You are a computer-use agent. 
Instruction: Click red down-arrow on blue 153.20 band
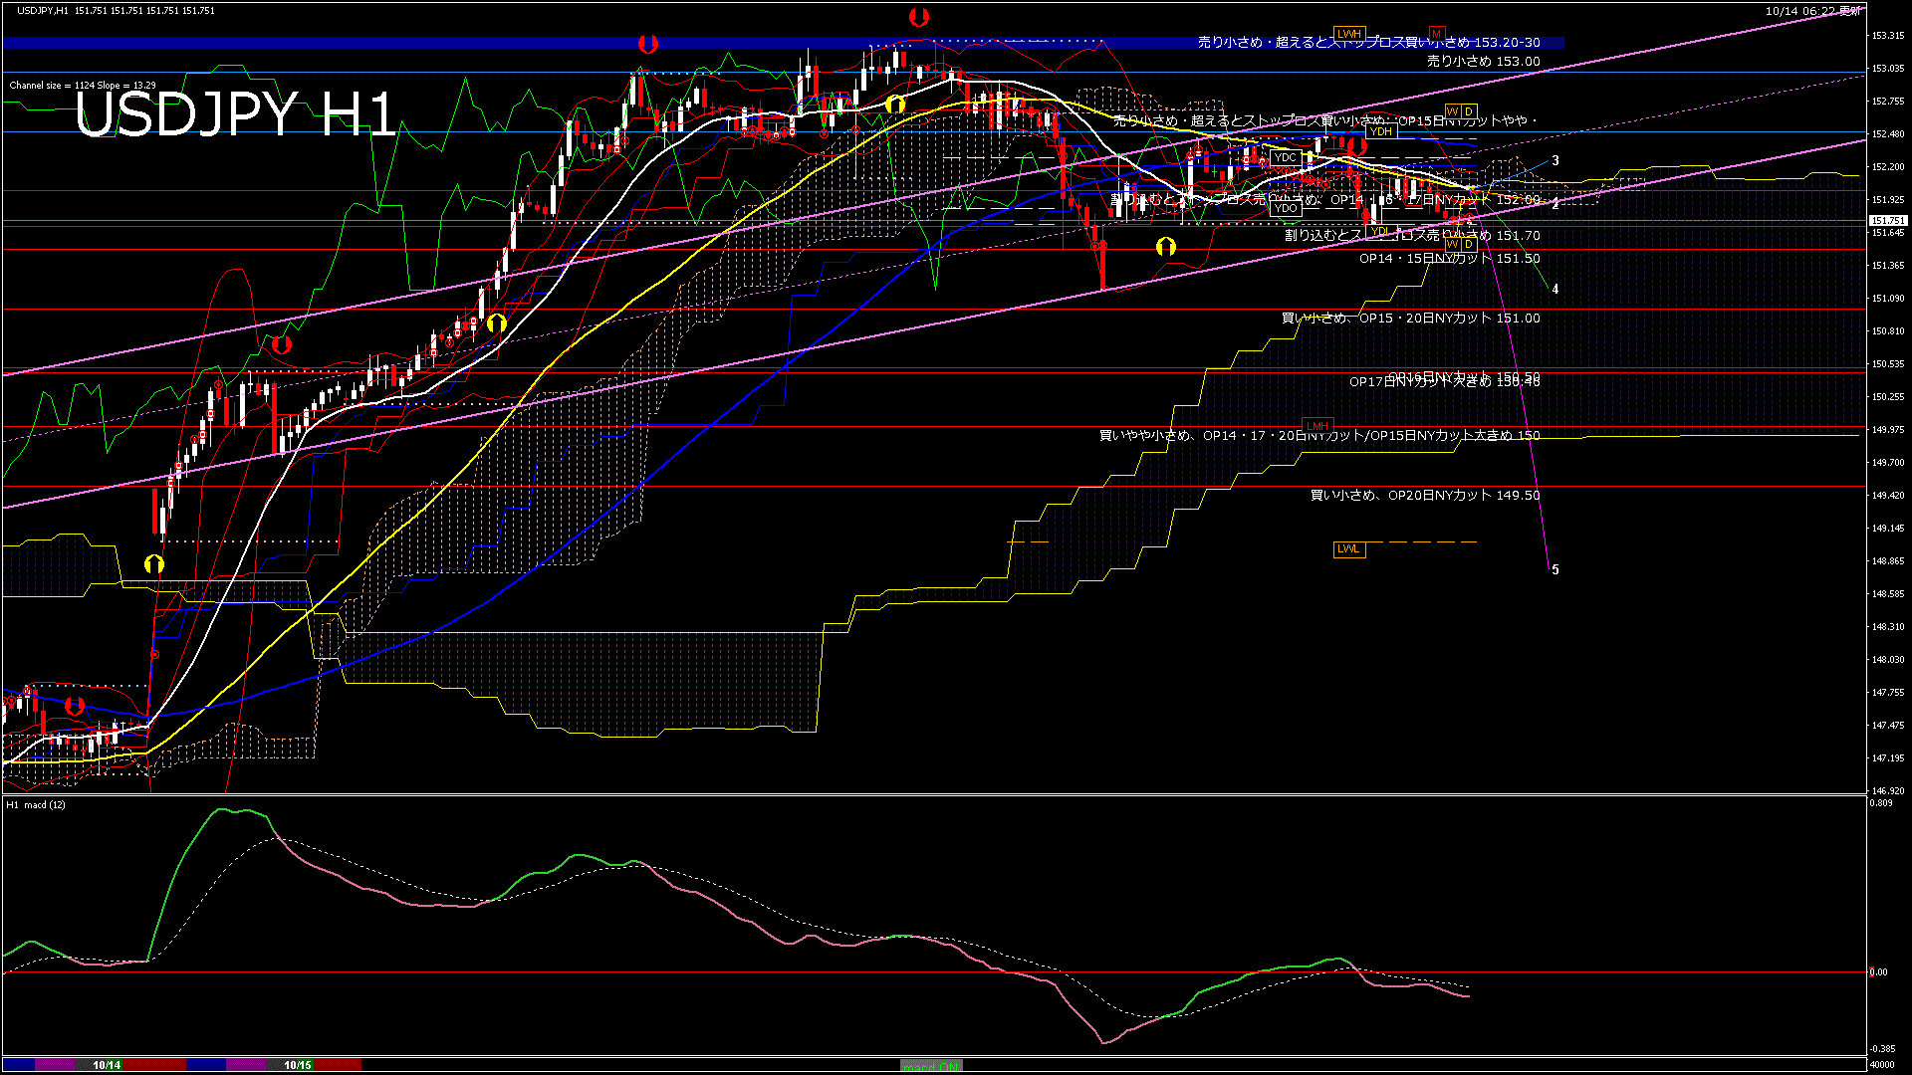[x=648, y=44]
